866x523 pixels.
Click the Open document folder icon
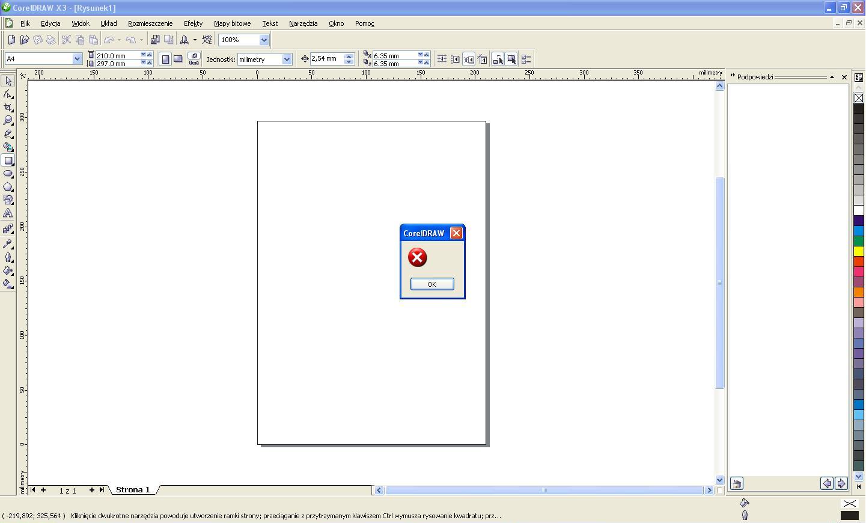coord(25,40)
